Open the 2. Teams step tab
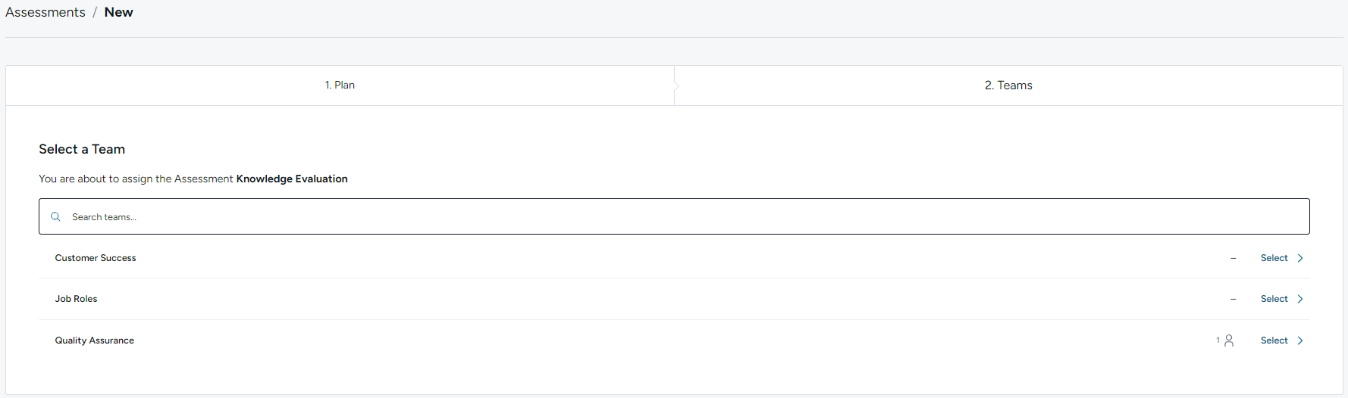The height and width of the screenshot is (398, 1348). [x=1008, y=86]
